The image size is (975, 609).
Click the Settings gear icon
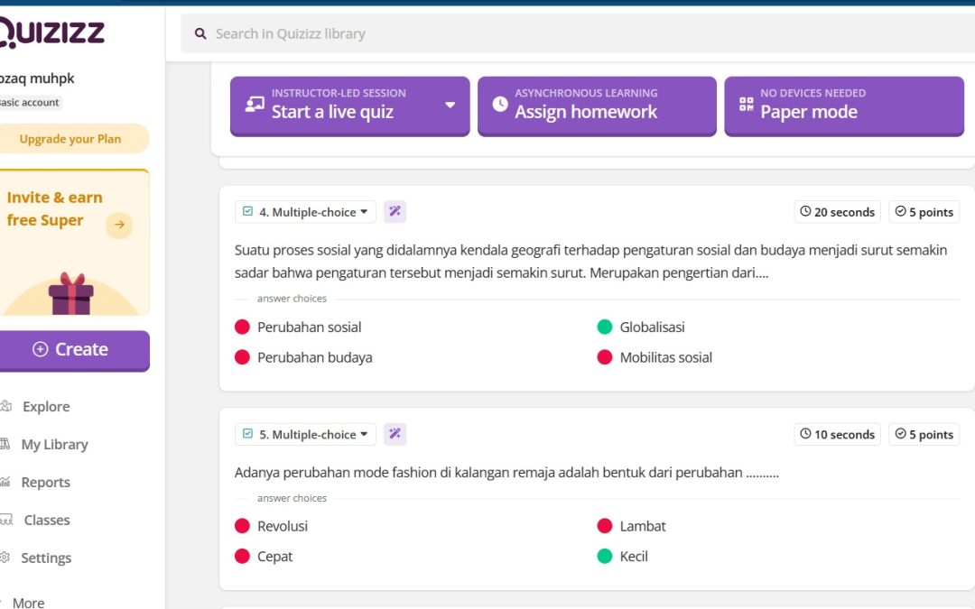pos(5,558)
